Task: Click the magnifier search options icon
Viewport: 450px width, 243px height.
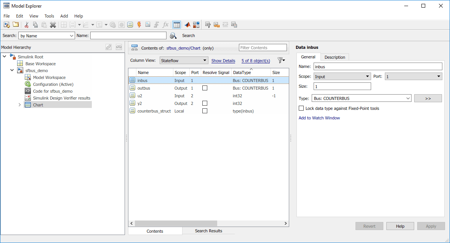Action: [x=173, y=35]
